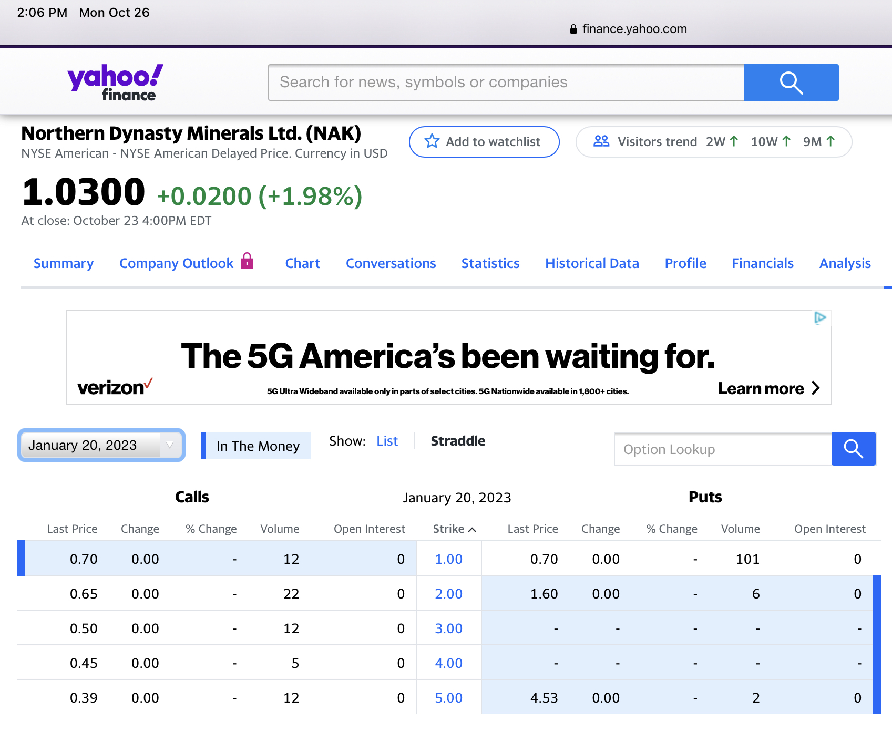The width and height of the screenshot is (892, 732).
Task: Click the news and symbols search field
Action: click(x=506, y=83)
